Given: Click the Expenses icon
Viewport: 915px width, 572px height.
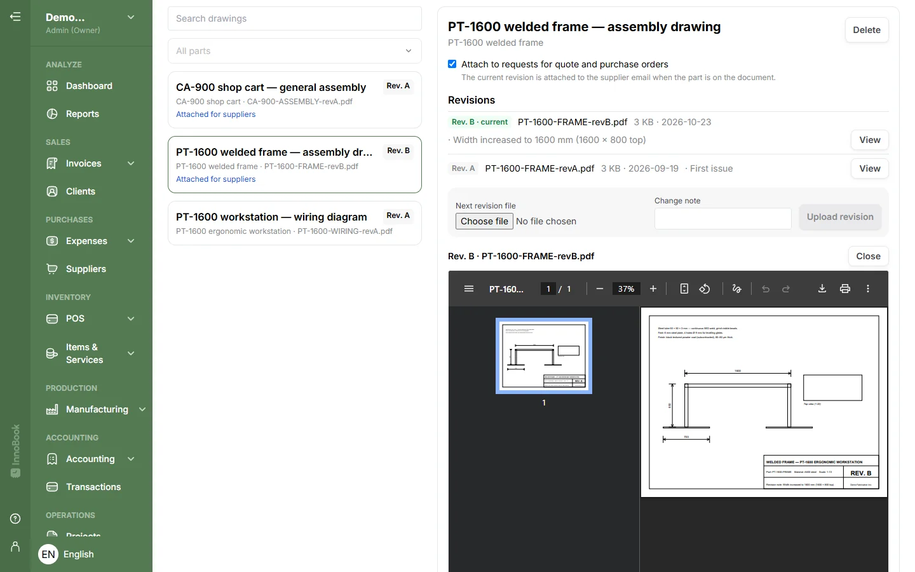Looking at the screenshot, I should (52, 241).
